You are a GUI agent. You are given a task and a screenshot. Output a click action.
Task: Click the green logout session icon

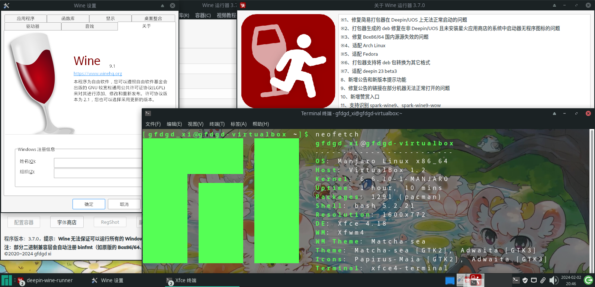[589, 280]
